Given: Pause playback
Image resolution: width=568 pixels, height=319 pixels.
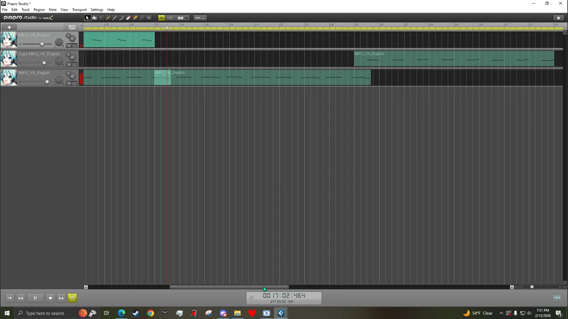Looking at the screenshot, I should tap(35, 298).
